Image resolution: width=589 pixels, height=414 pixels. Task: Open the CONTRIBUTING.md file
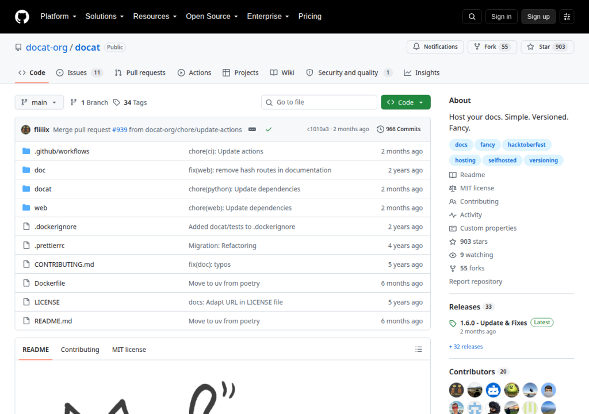64,264
